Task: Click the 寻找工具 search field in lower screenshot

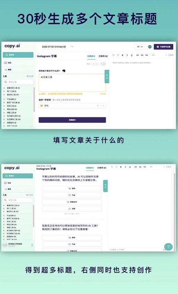Action: [18, 200]
